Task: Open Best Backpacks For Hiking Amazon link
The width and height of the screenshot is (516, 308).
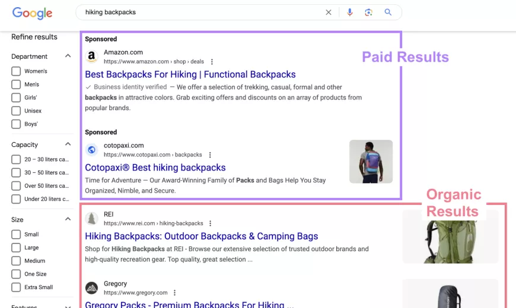Action: tap(190, 75)
